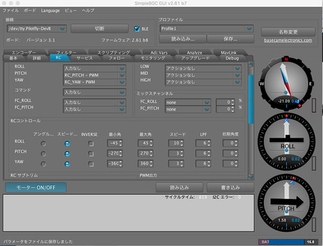Click the FC_ROLL mix percent value field
Screen dimensions: 323x246
tap(225, 102)
